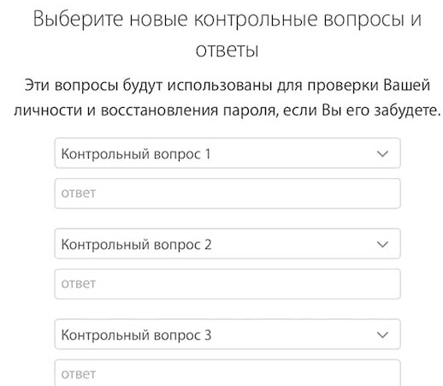Click the ответ placeholder under question 1
Viewport: 443px width, 386px height.
(x=79, y=193)
